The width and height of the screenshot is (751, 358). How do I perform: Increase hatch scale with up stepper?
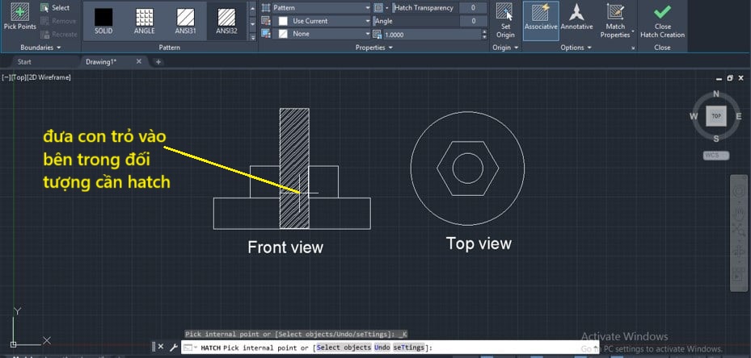pos(484,31)
